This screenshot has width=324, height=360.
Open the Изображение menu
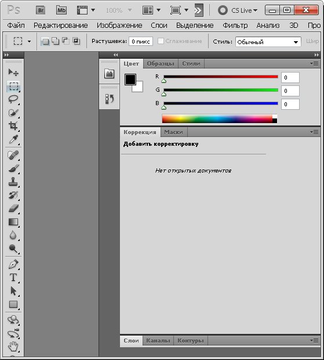coord(119,25)
